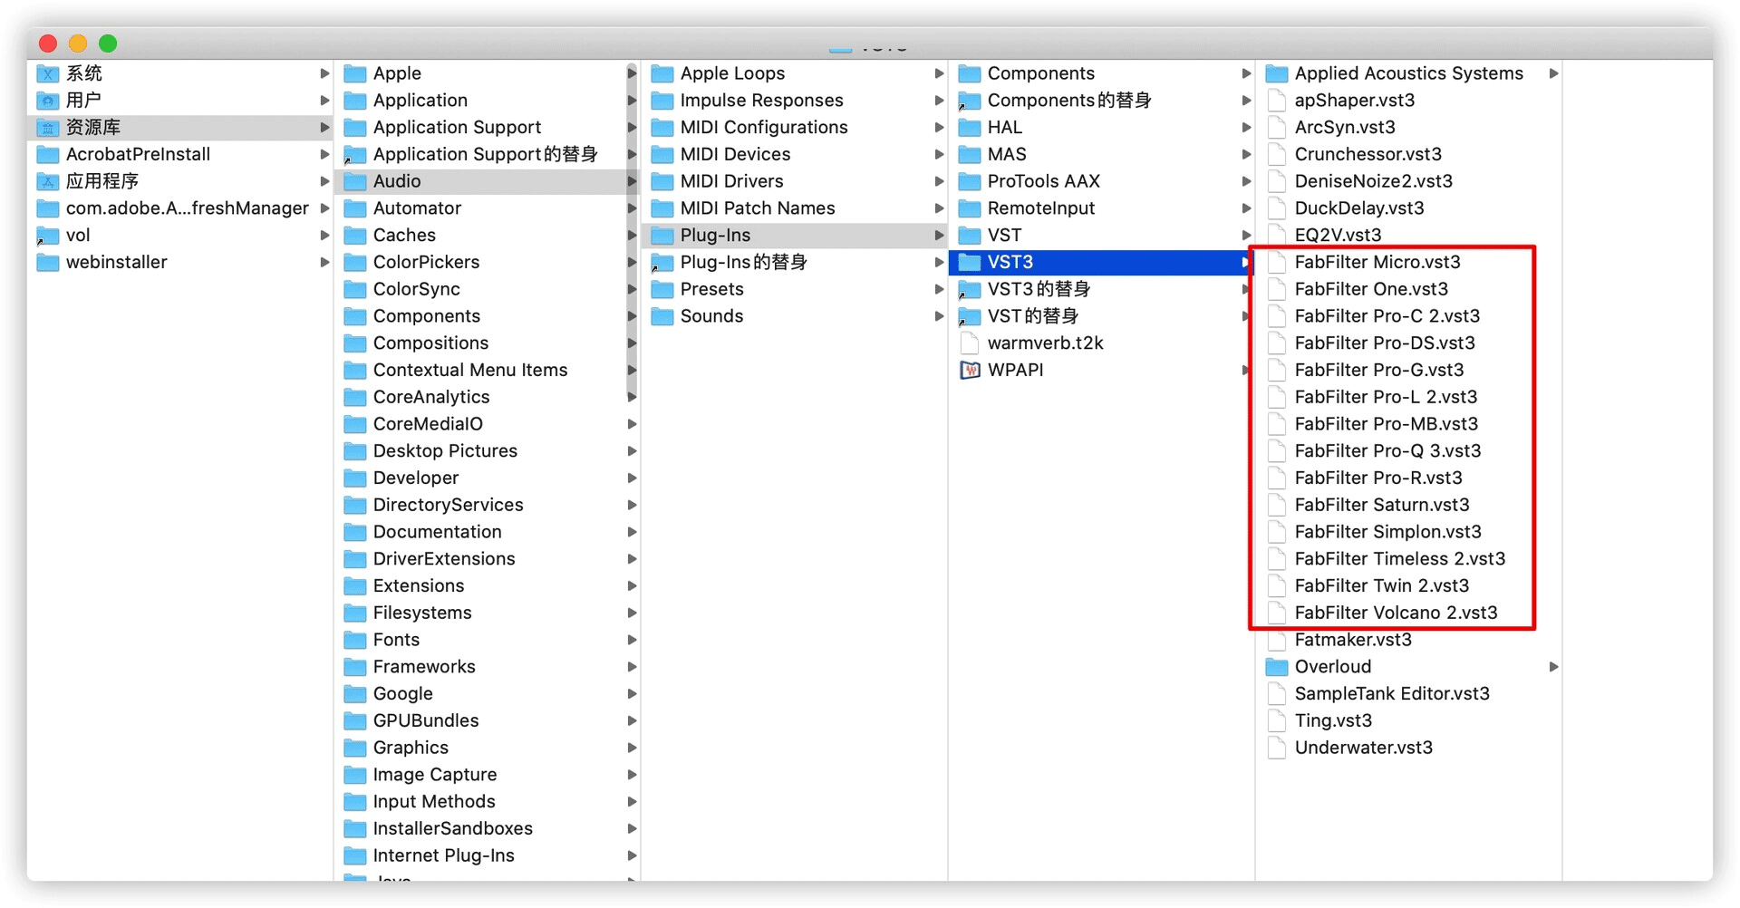Screen dimensions: 1740x908
Task: Click the warmverb.t2k file icon
Action: pyautogui.click(x=970, y=343)
